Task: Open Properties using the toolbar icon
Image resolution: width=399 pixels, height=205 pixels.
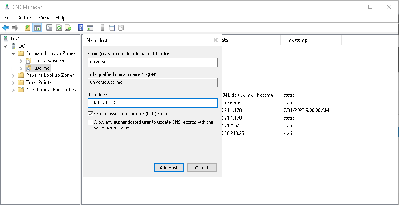Action: 49,27
